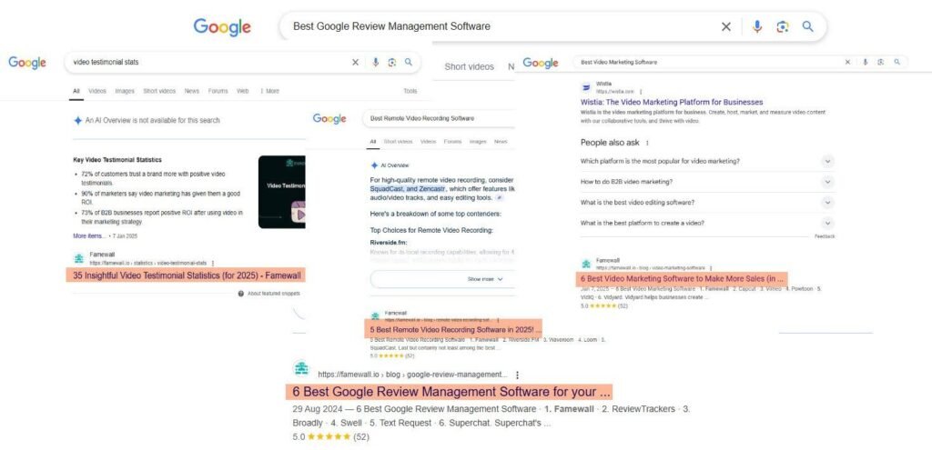
Task: Click the Wistia favicon in the search result
Action: click(x=586, y=87)
